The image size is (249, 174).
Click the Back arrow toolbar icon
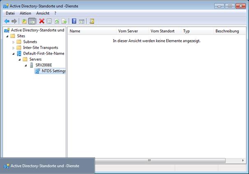tap(7, 21)
